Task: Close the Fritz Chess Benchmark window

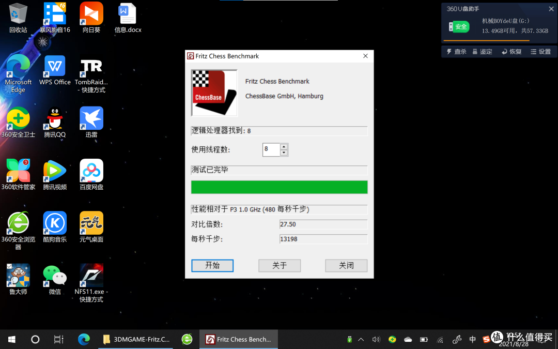Action: (x=365, y=56)
